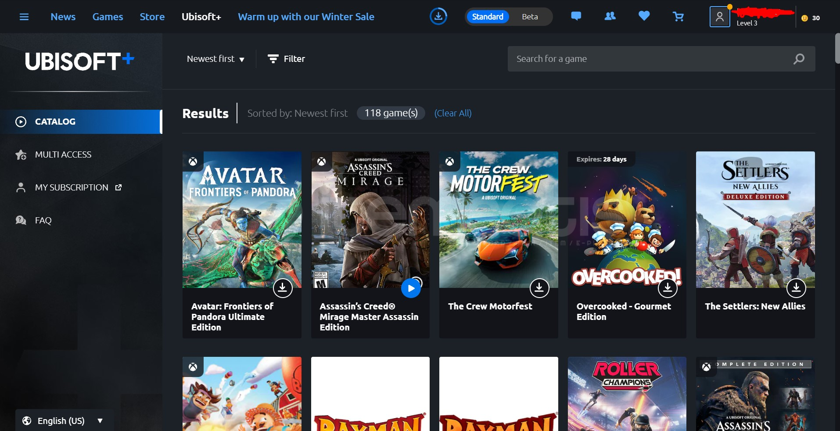Open the friends list icon
The height and width of the screenshot is (431, 840).
(610, 16)
